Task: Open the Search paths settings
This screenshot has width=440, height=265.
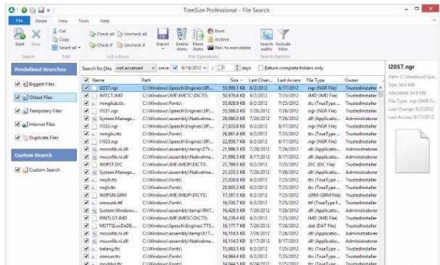Action: [266, 39]
